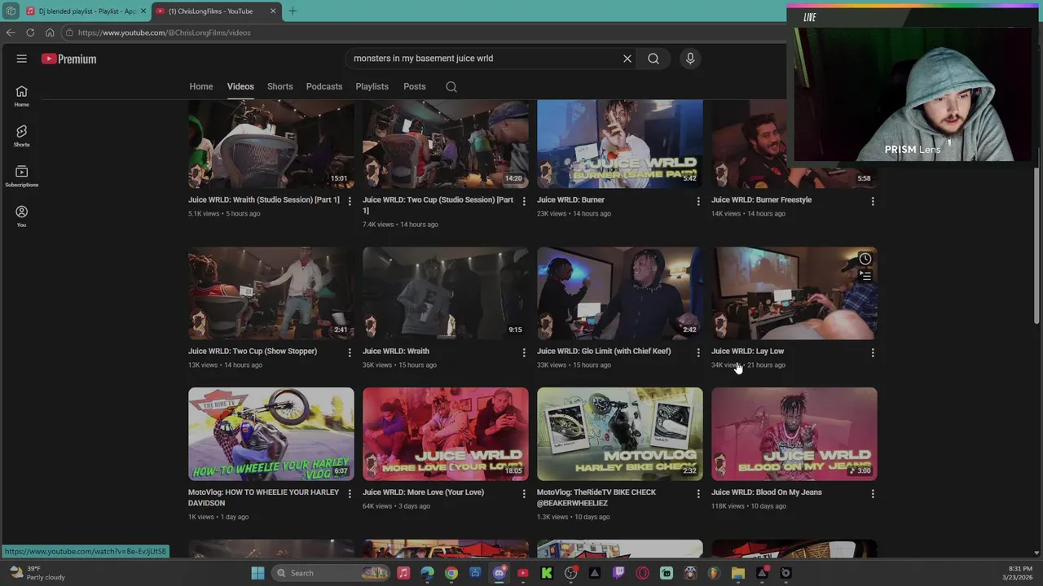Open the Twitch app from the taskbar

click(x=618, y=573)
